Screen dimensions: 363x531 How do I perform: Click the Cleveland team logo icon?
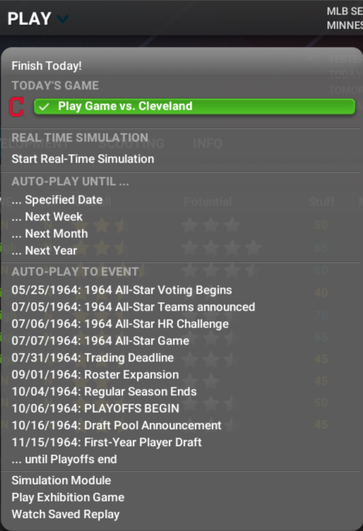(16, 106)
